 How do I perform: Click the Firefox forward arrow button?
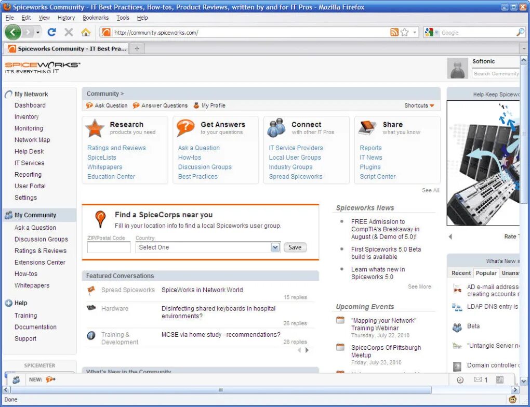point(28,32)
